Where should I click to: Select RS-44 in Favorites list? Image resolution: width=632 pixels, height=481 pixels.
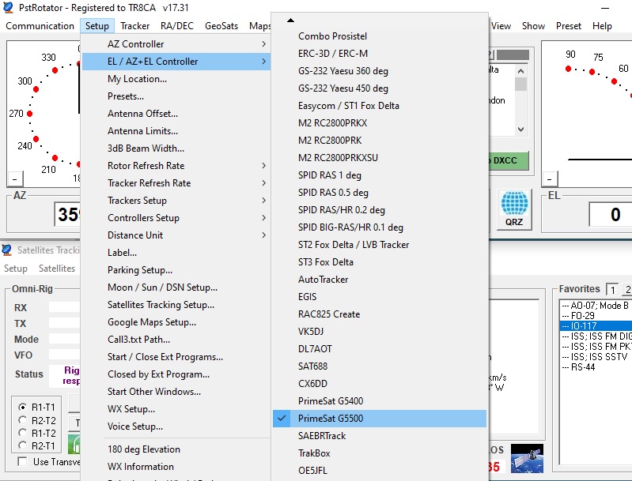(x=596, y=366)
